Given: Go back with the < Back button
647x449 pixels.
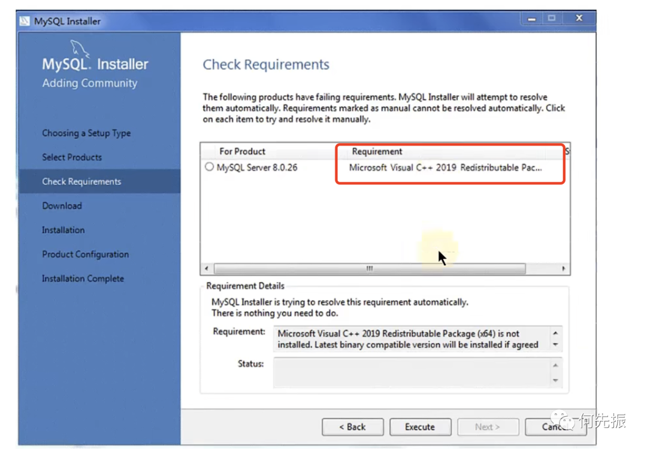Looking at the screenshot, I should tap(352, 427).
